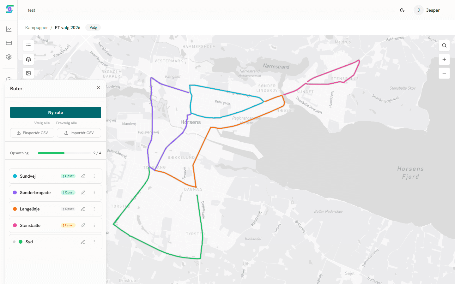This screenshot has width=455, height=284.
Task: Toggle the grey dot beside Syd
Action: pos(14,242)
